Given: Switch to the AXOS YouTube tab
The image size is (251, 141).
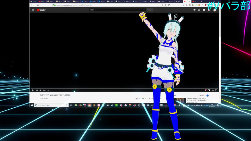Looking at the screenshot, I should point(42,2).
